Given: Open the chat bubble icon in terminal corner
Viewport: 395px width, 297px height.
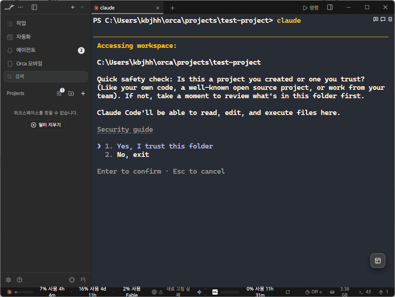Looking at the screenshot, I should 383,19.
